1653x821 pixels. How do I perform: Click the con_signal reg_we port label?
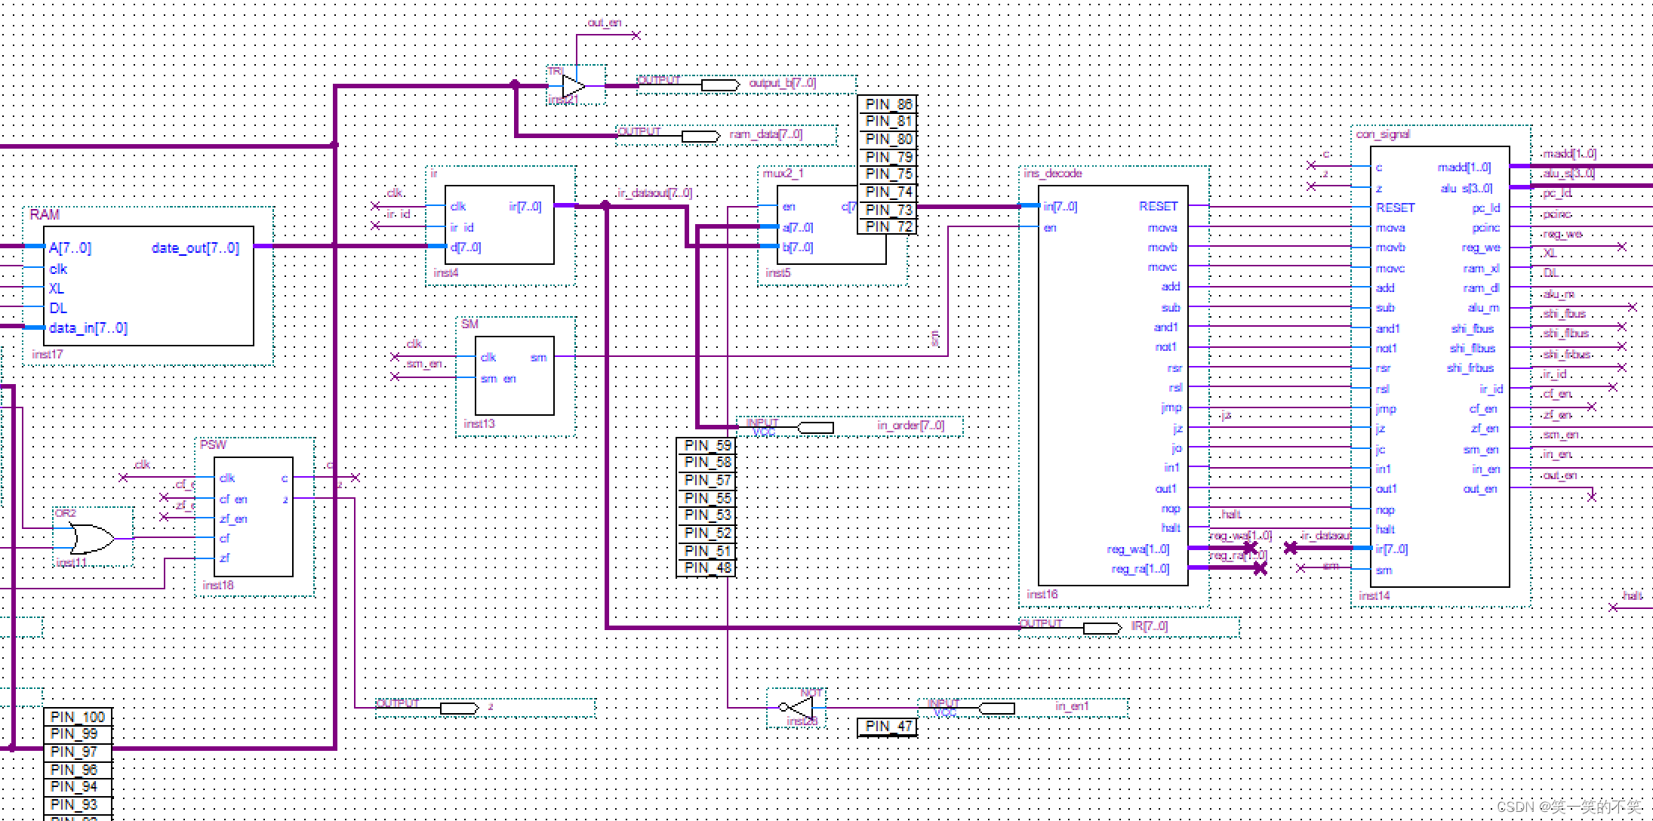(x=1481, y=248)
